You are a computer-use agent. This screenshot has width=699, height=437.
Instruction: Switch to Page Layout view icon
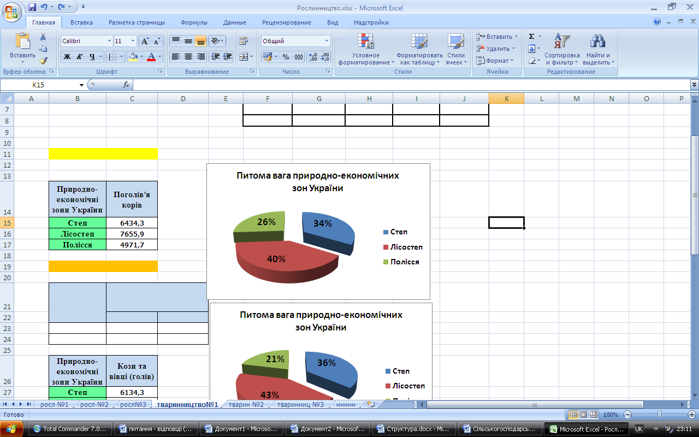[583, 415]
